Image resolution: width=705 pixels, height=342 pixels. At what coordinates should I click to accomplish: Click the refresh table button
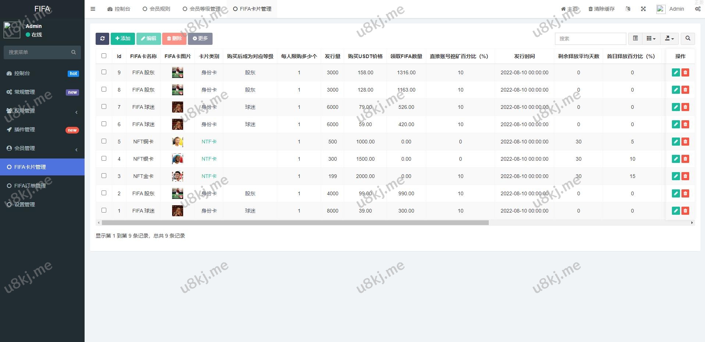coord(102,39)
